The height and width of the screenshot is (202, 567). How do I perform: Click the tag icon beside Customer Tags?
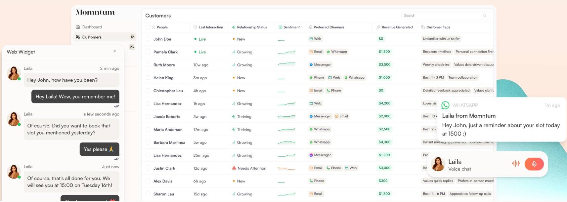coord(423,27)
